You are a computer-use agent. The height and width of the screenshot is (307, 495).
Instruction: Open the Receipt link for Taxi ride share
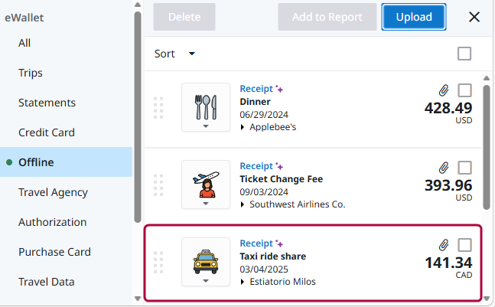256,243
